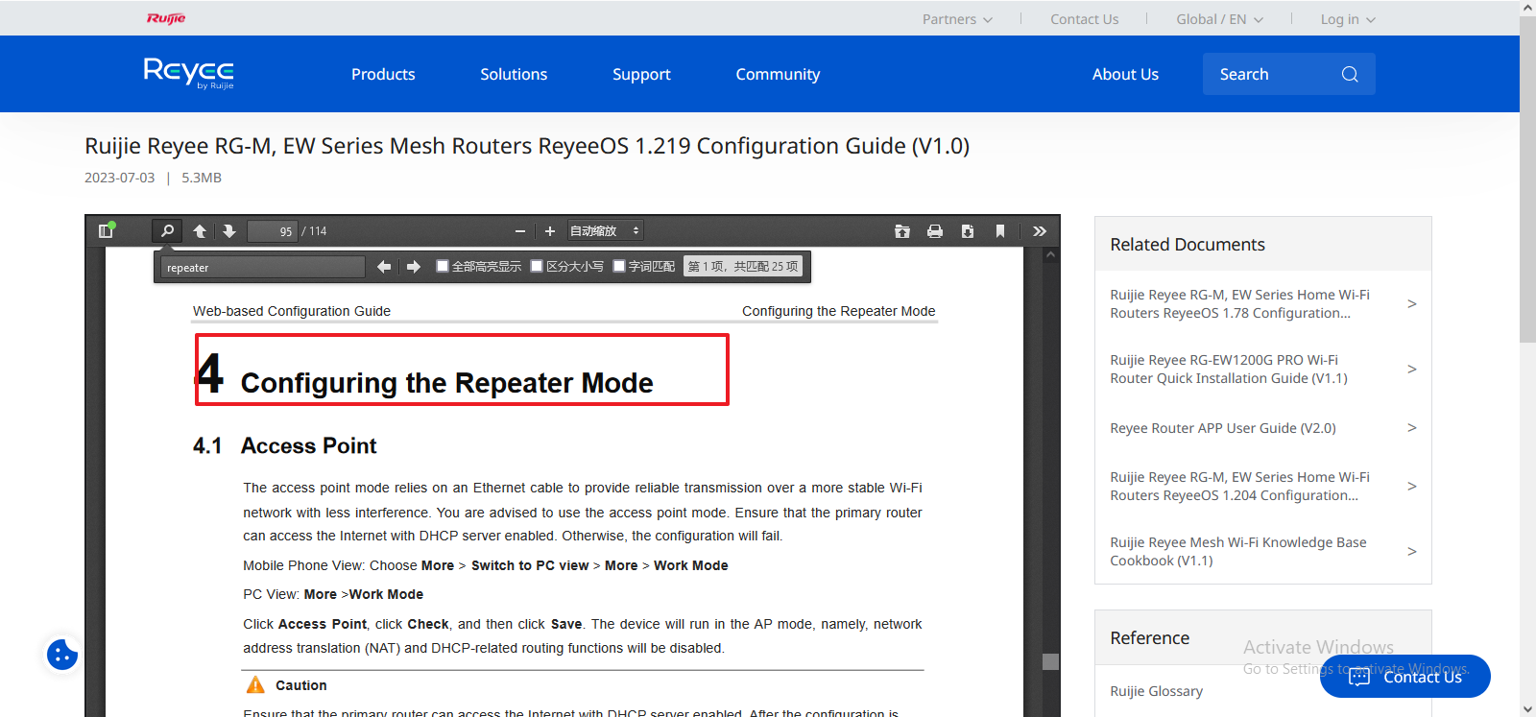Click the Caution label in PDF
Screen dimensions: 1536x717
(x=300, y=685)
